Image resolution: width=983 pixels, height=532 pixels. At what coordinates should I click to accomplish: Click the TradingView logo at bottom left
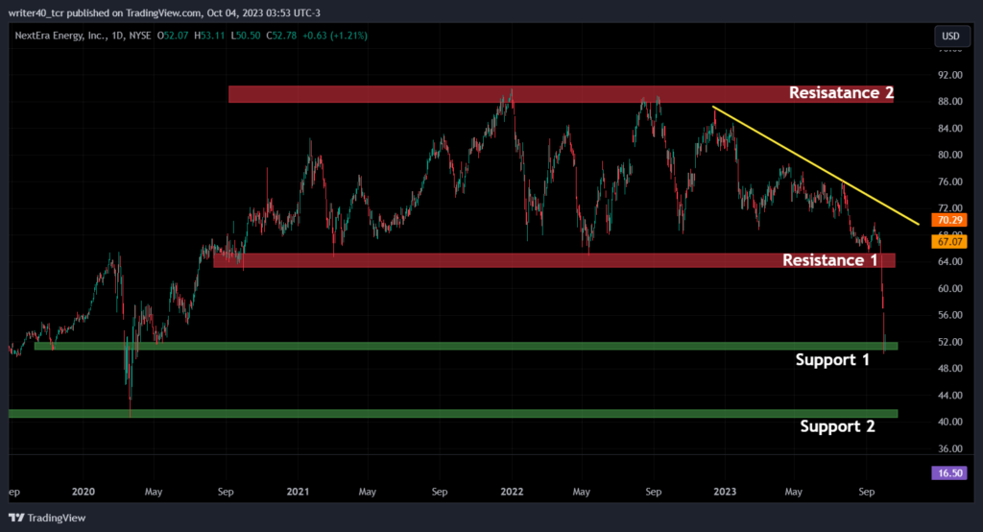click(47, 518)
